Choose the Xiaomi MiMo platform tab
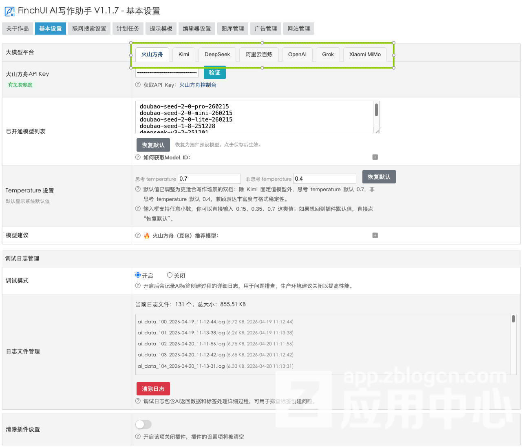 coord(365,54)
